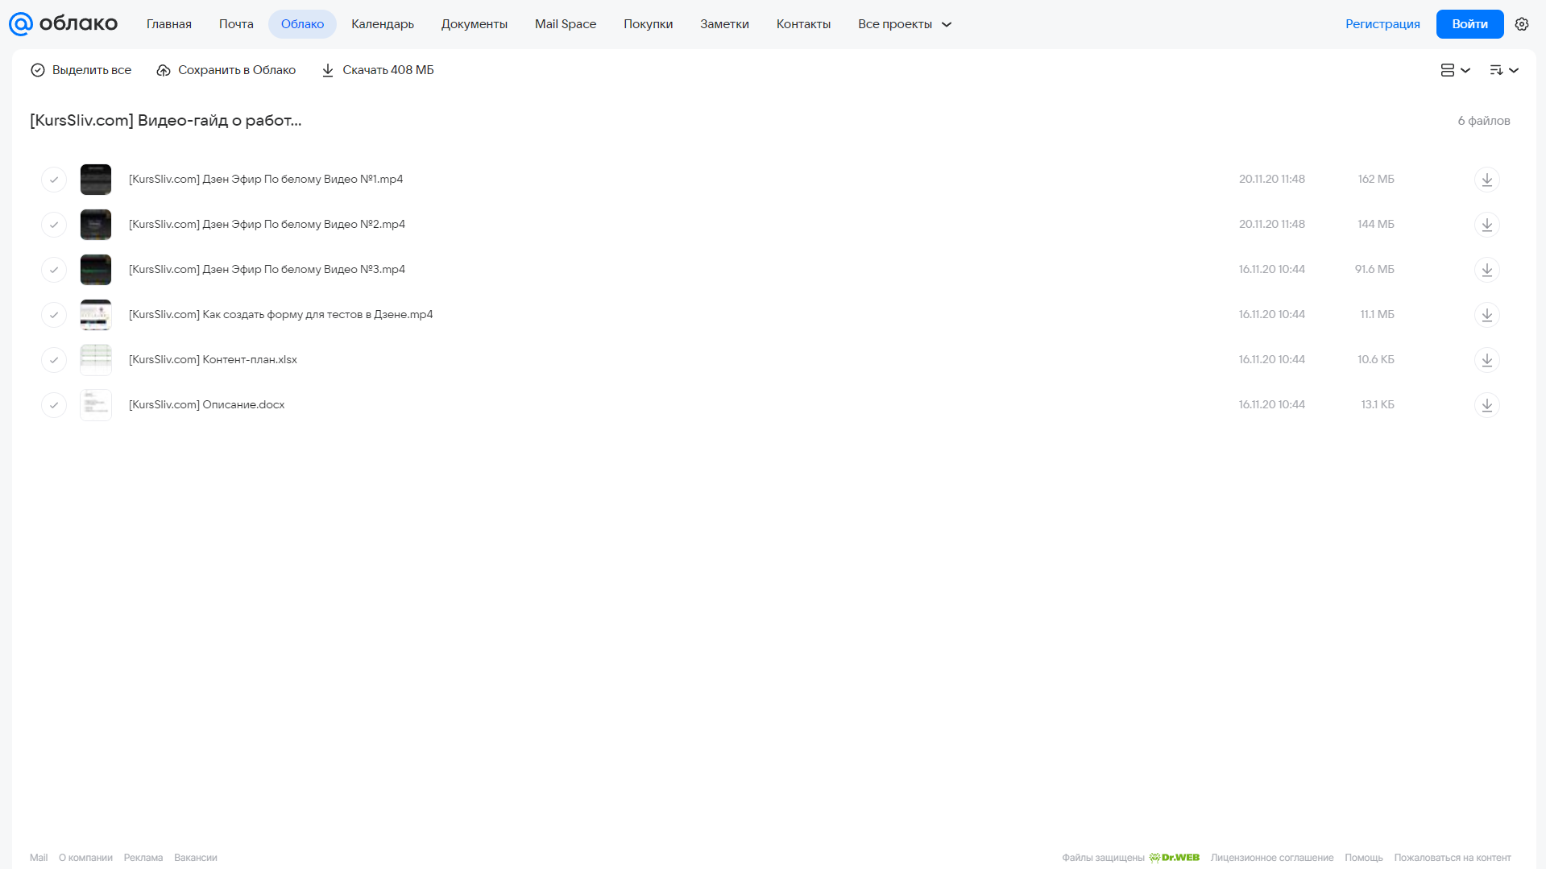This screenshot has height=869, width=1546.
Task: Click Сохранить в Облако
Action: (226, 70)
